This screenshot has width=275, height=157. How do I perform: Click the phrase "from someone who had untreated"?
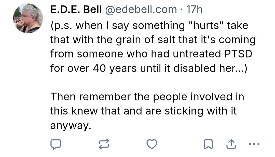pyautogui.click(x=132, y=54)
